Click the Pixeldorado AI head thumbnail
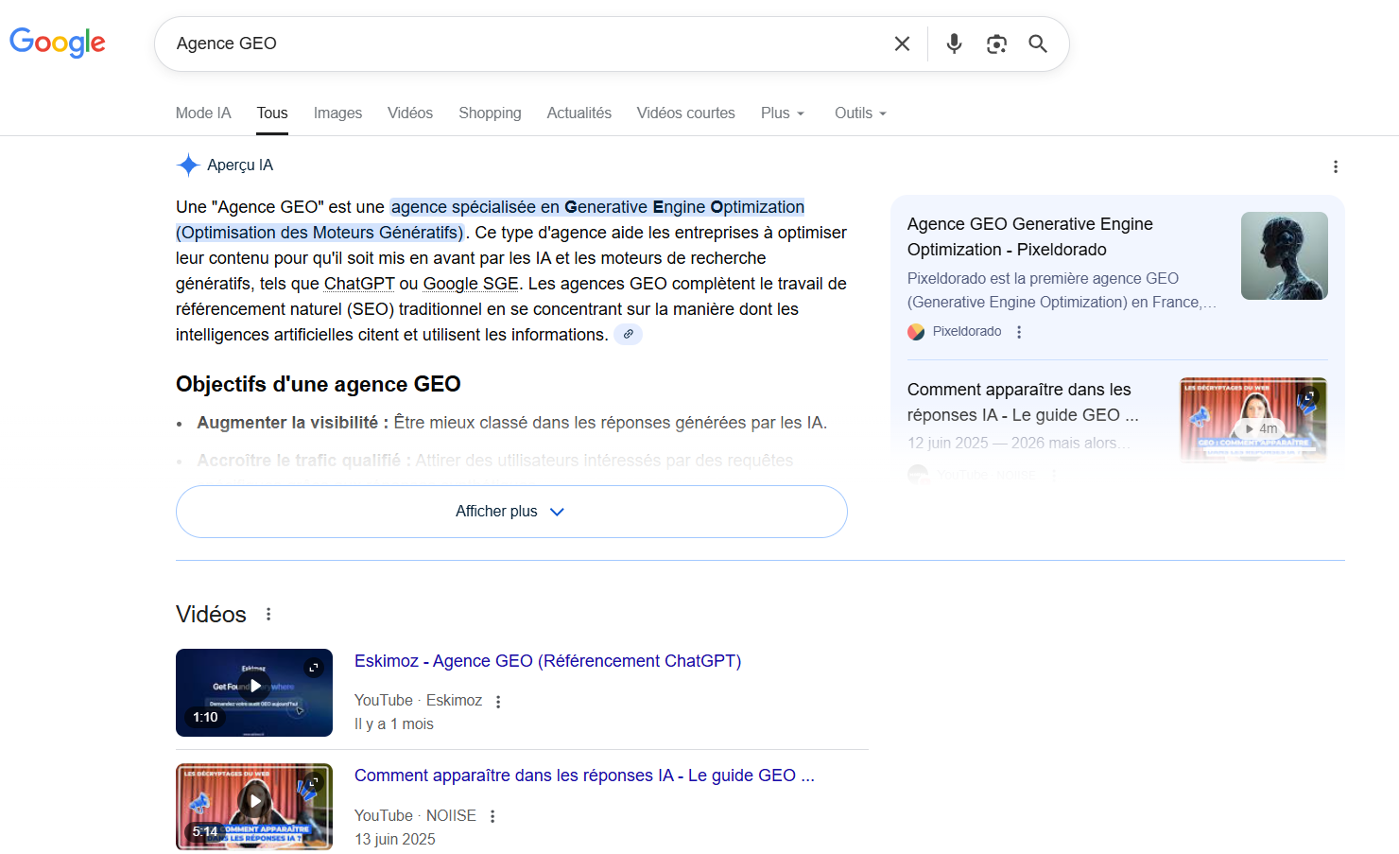This screenshot has width=1399, height=854. (1285, 255)
